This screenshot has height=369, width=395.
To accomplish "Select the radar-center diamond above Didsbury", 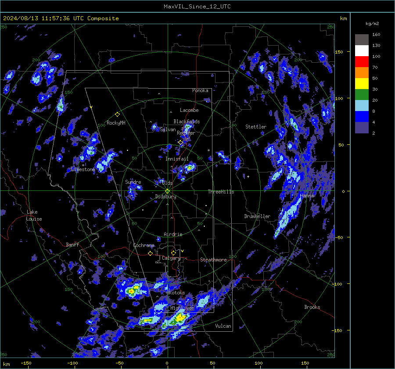I will (168, 191).
